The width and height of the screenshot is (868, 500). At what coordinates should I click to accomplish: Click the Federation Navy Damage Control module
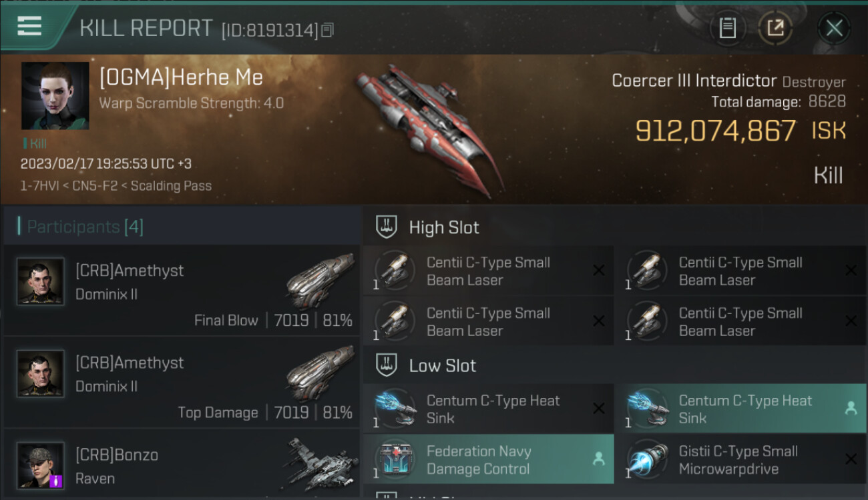pyautogui.click(x=488, y=459)
